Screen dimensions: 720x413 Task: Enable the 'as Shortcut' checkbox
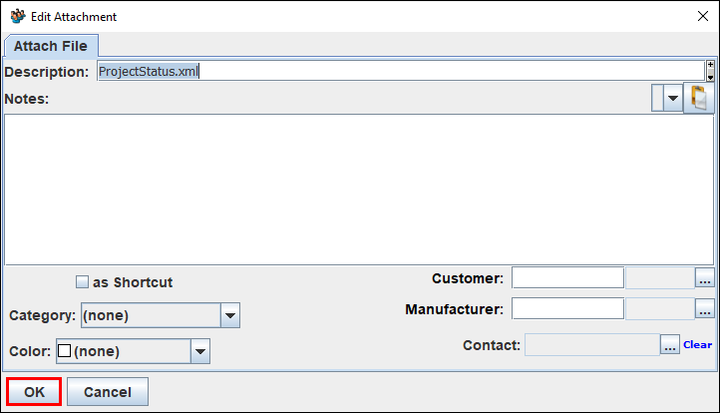click(82, 281)
